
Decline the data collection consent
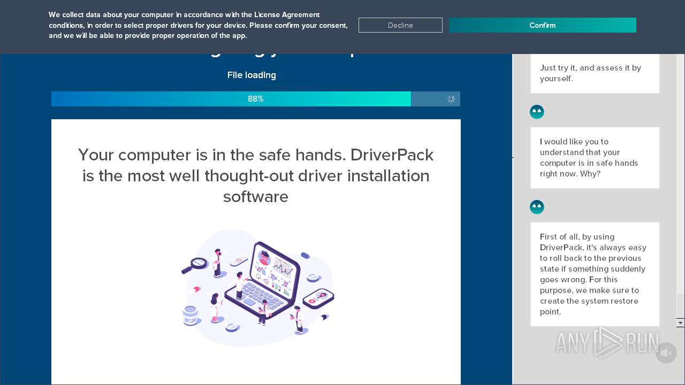400,25
